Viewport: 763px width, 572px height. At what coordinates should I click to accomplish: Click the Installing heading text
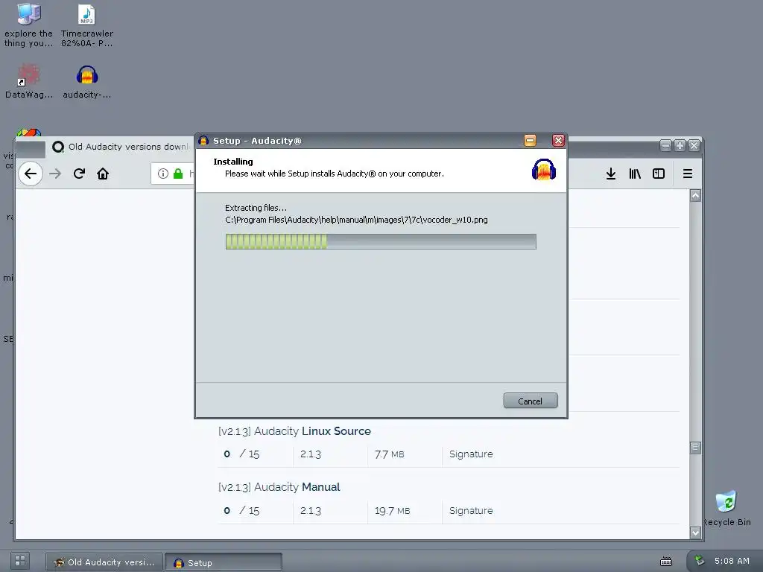click(x=233, y=162)
